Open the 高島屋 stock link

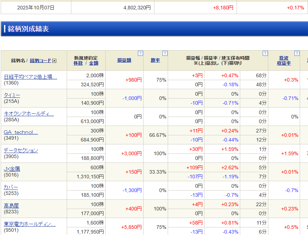click(x=11, y=205)
